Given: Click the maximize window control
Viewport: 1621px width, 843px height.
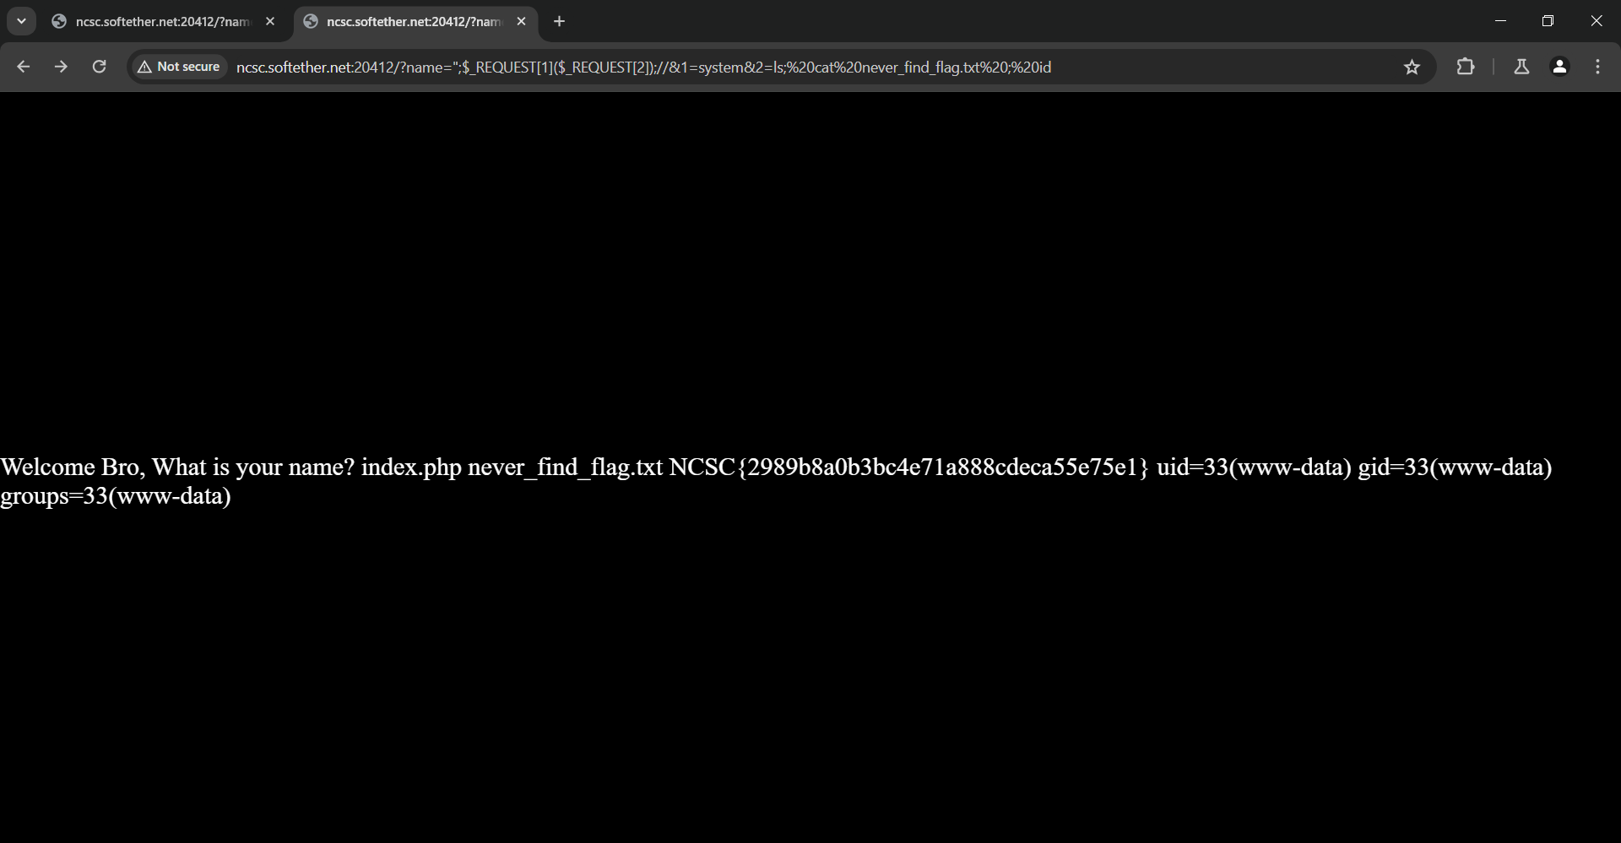Looking at the screenshot, I should pos(1548,20).
